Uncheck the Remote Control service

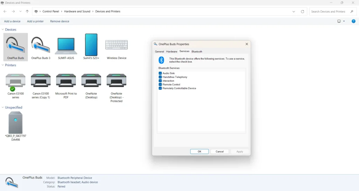coord(160,84)
